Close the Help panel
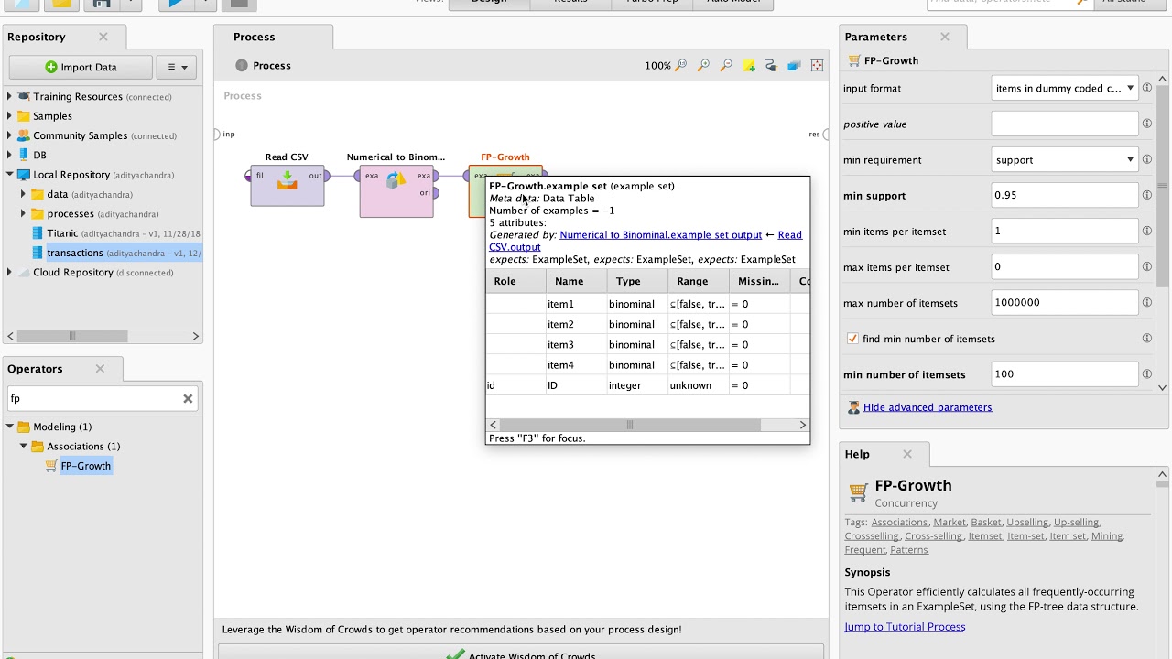This screenshot has width=1172, height=659. point(907,454)
